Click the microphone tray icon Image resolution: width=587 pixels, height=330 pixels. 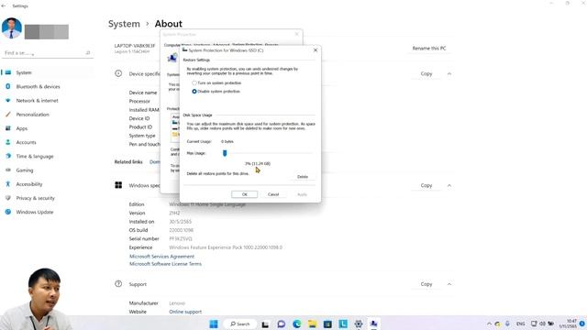[x=507, y=324]
